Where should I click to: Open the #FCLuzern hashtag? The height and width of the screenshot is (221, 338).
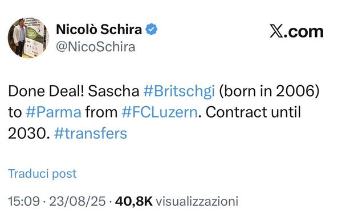point(159,112)
